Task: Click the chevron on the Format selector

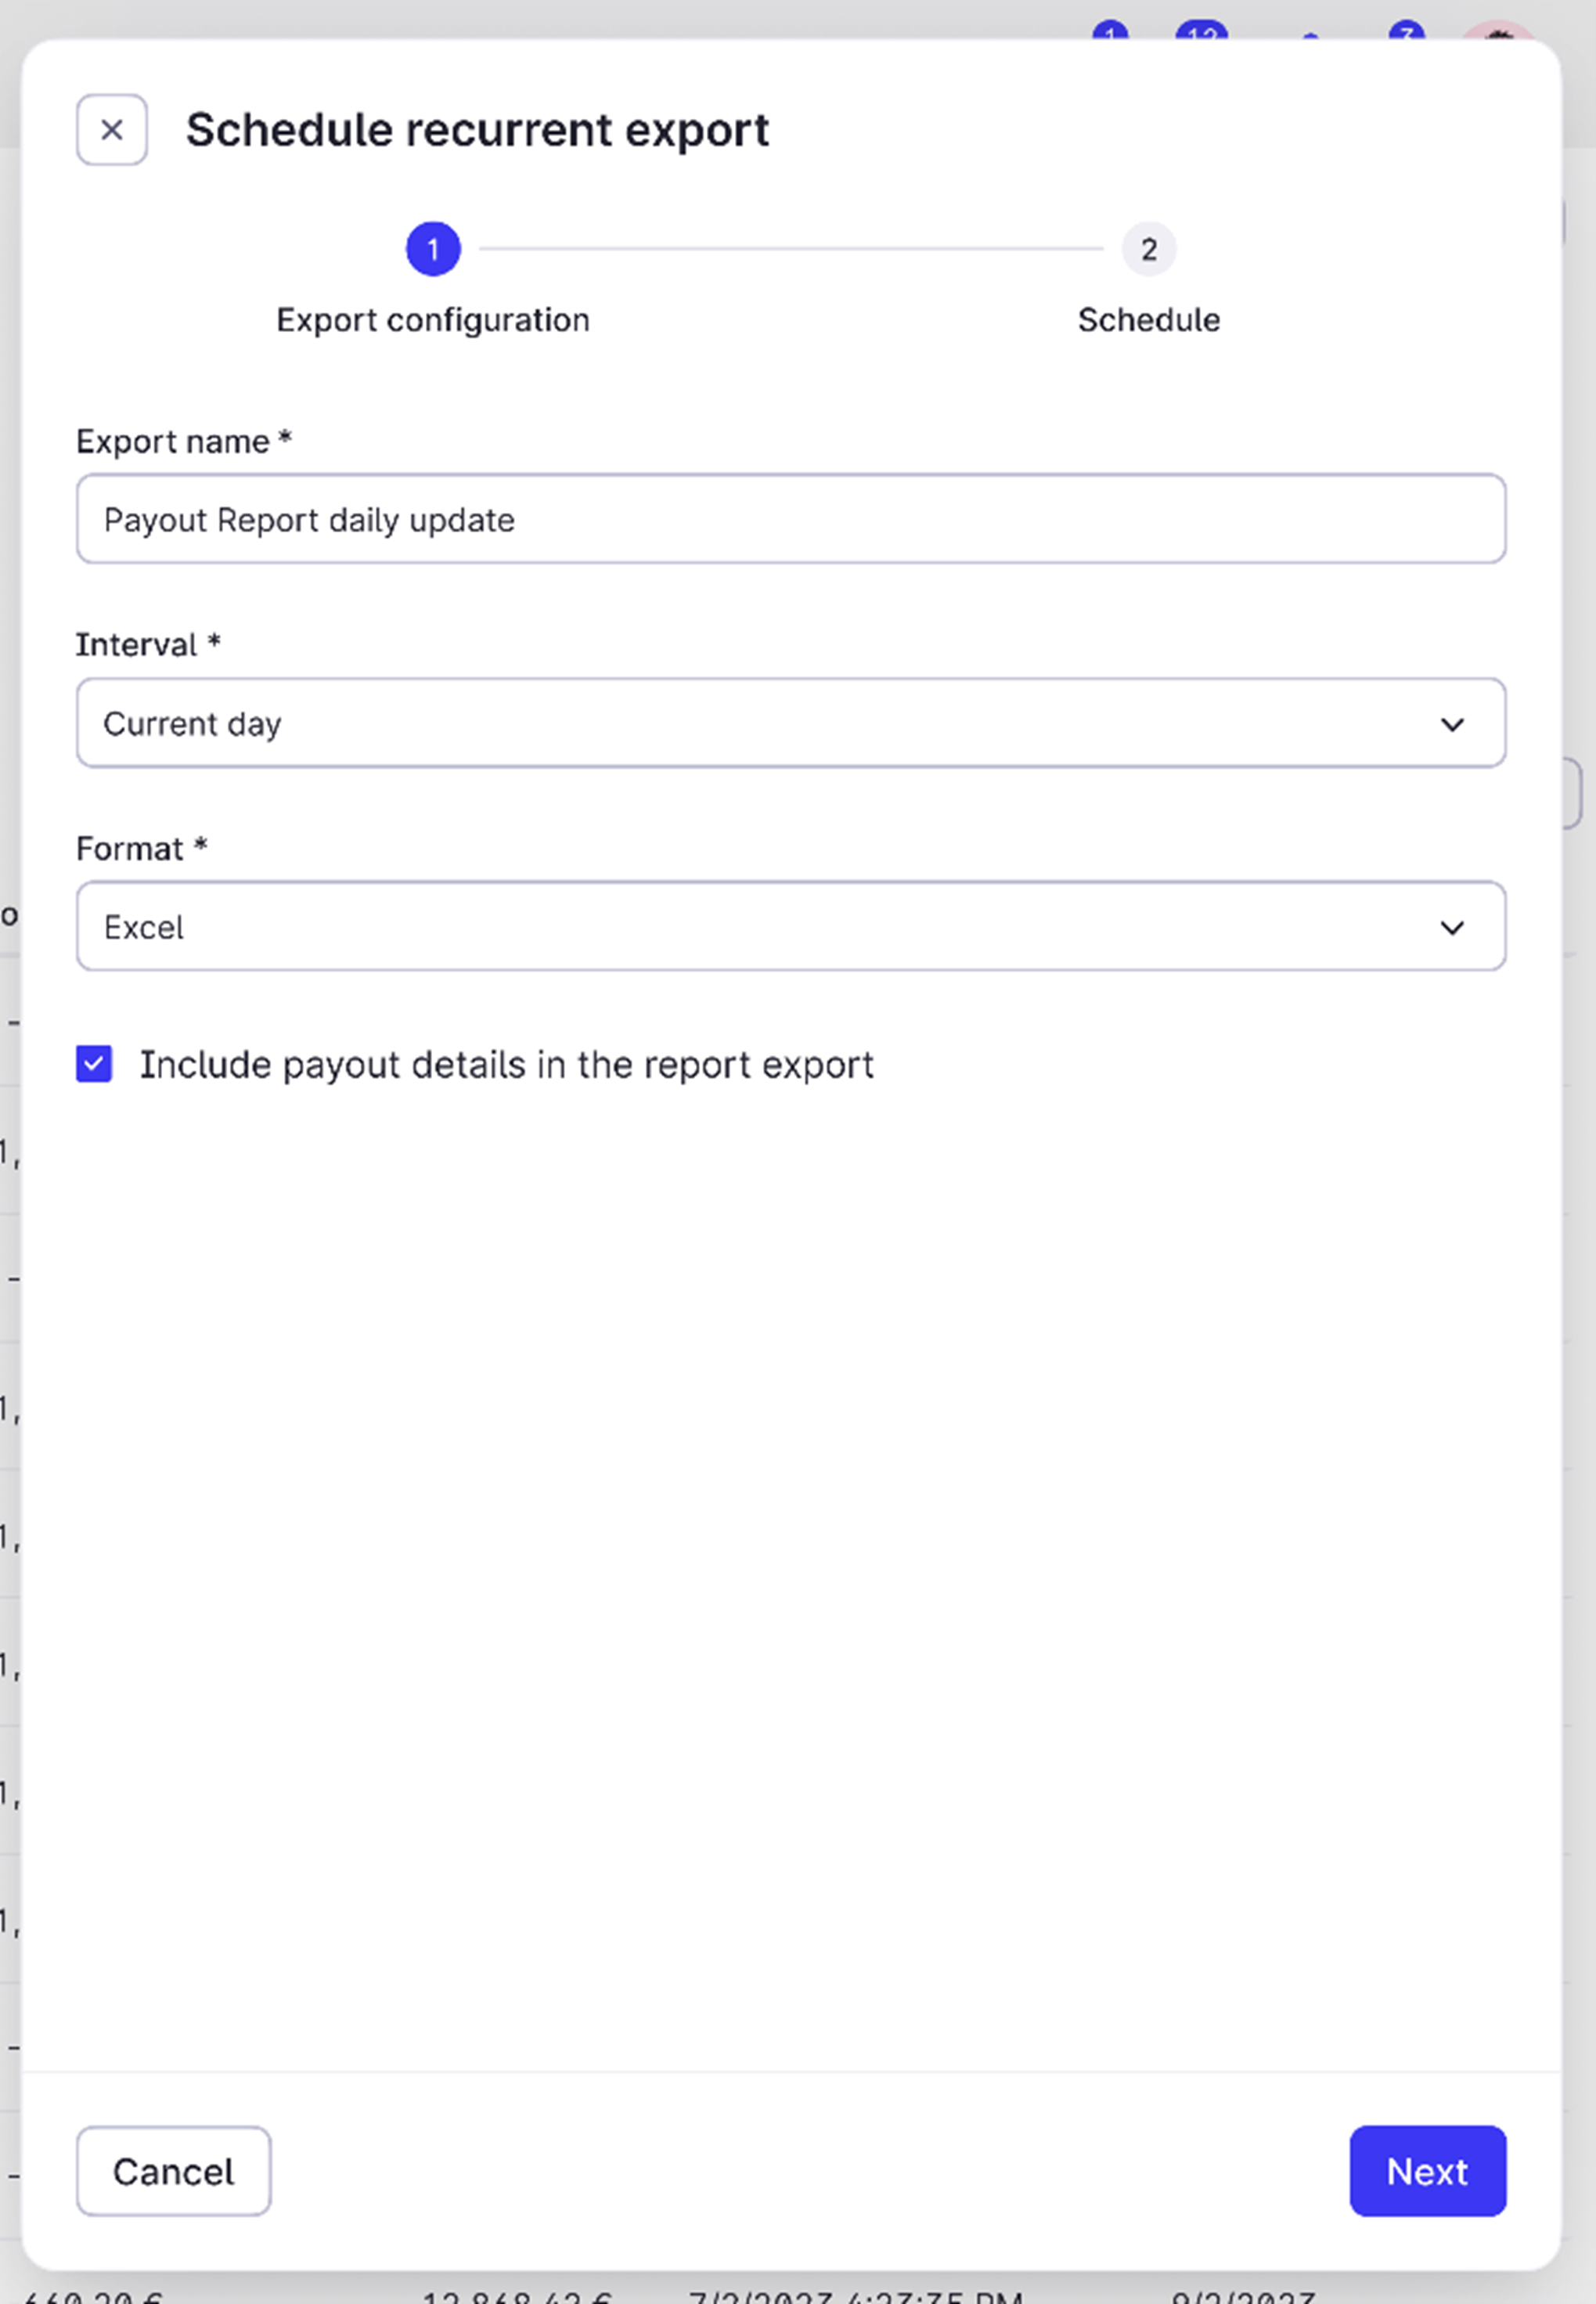Action: [x=1454, y=927]
